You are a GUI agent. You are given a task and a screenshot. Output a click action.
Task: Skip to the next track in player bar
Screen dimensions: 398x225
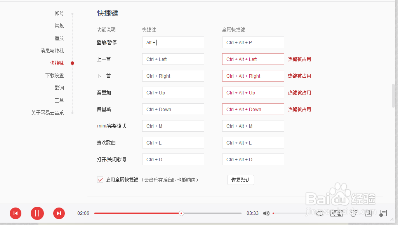tap(59, 213)
